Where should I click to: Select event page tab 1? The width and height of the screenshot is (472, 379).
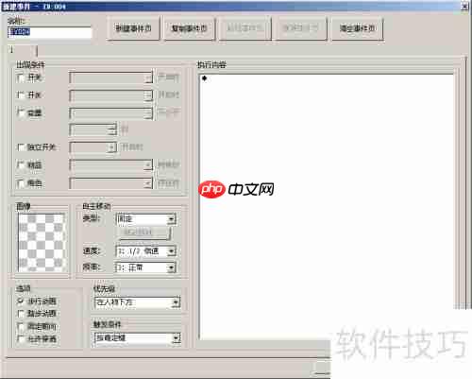23,50
